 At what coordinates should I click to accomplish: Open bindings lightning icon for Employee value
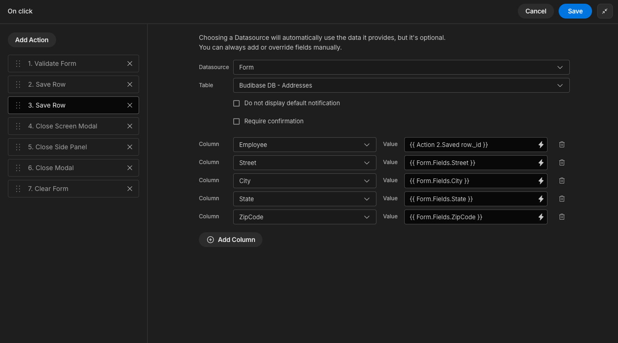[541, 145]
